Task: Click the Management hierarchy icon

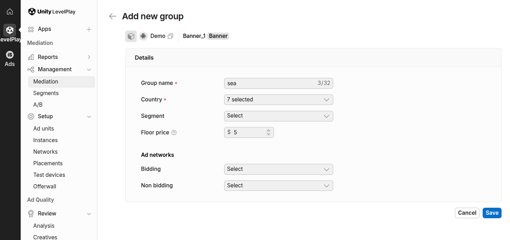Action: tap(31, 69)
